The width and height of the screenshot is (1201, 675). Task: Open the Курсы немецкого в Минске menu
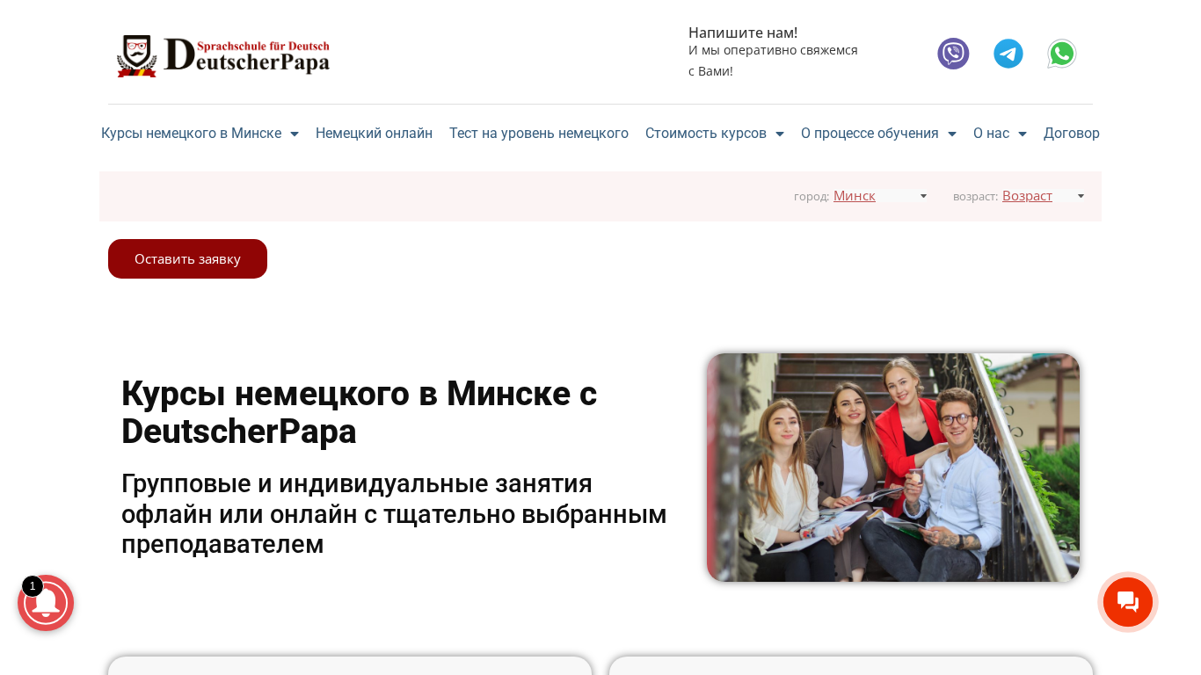pyautogui.click(x=191, y=134)
